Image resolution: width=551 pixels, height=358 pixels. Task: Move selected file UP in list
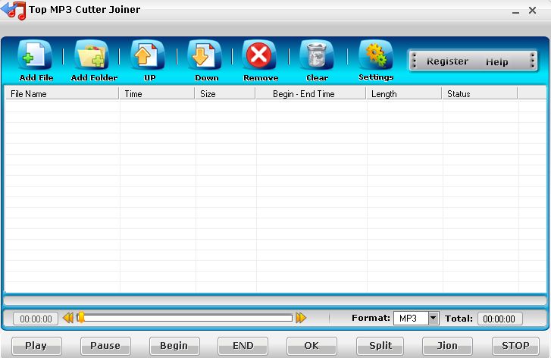pyautogui.click(x=148, y=55)
